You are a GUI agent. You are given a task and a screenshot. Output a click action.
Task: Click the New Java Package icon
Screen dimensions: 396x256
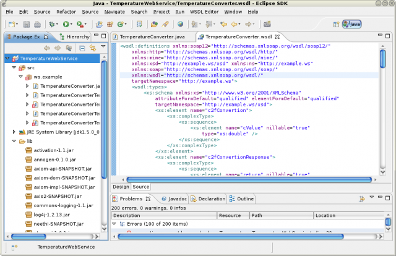110,24
